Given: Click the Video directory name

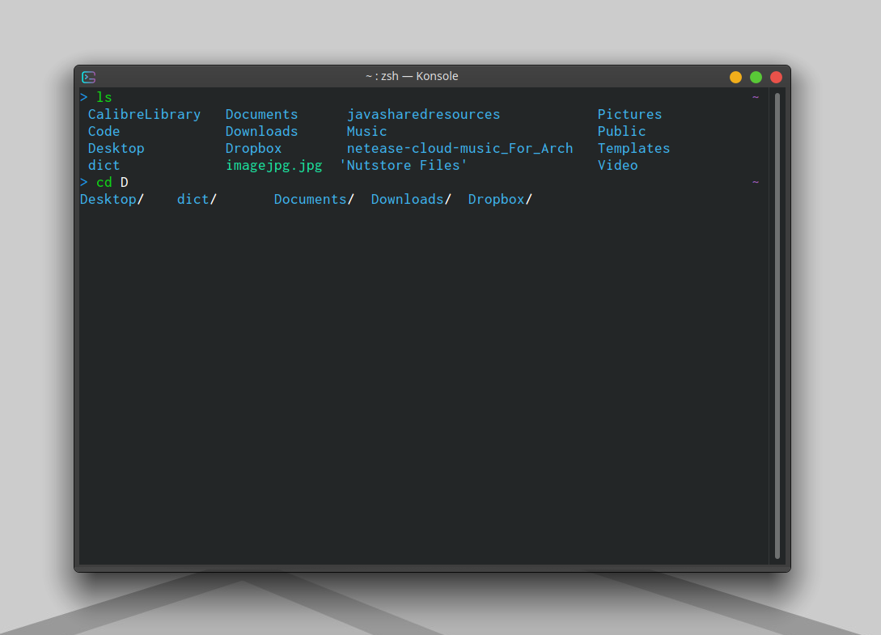Looking at the screenshot, I should point(617,165).
